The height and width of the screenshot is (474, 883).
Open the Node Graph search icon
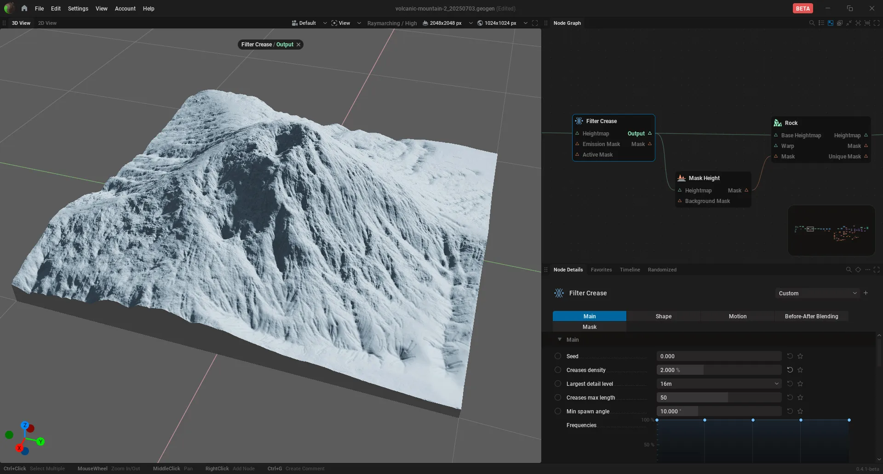pyautogui.click(x=812, y=23)
